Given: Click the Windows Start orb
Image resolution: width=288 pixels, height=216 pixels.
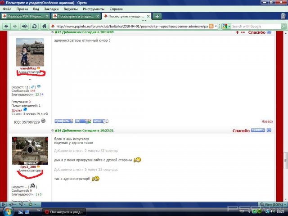Looking at the screenshot, I should 8,211.
